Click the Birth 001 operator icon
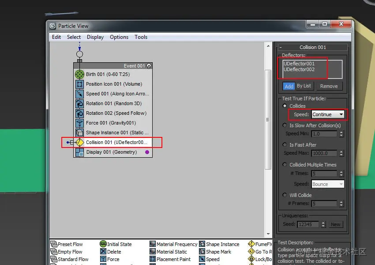Screen dimensions: 375x265 click(79, 75)
